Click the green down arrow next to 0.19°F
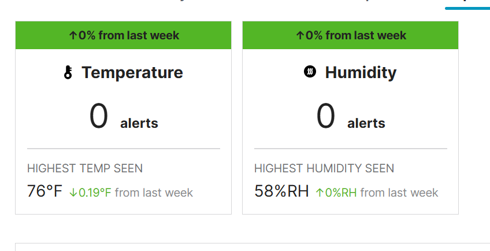This screenshot has height=251, width=490. 73,193
